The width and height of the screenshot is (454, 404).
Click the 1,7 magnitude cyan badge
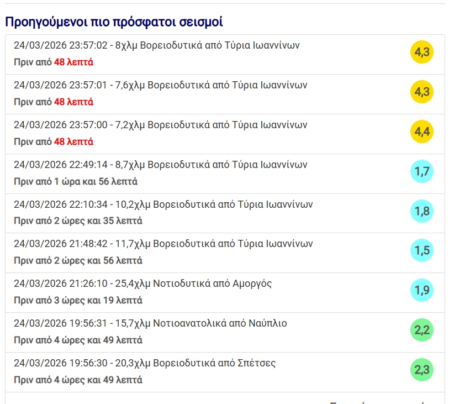pyautogui.click(x=422, y=171)
